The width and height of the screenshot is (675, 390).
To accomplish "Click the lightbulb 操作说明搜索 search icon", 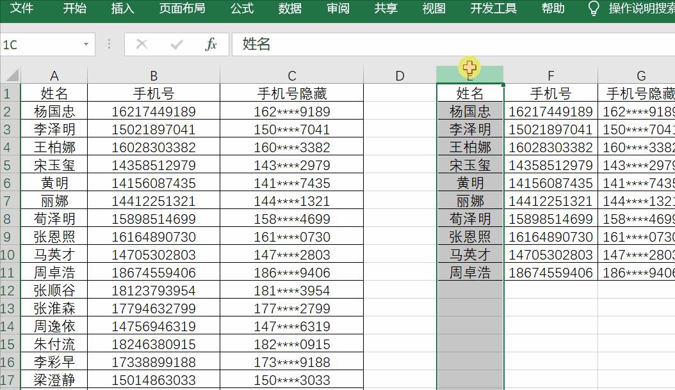I will [x=592, y=9].
